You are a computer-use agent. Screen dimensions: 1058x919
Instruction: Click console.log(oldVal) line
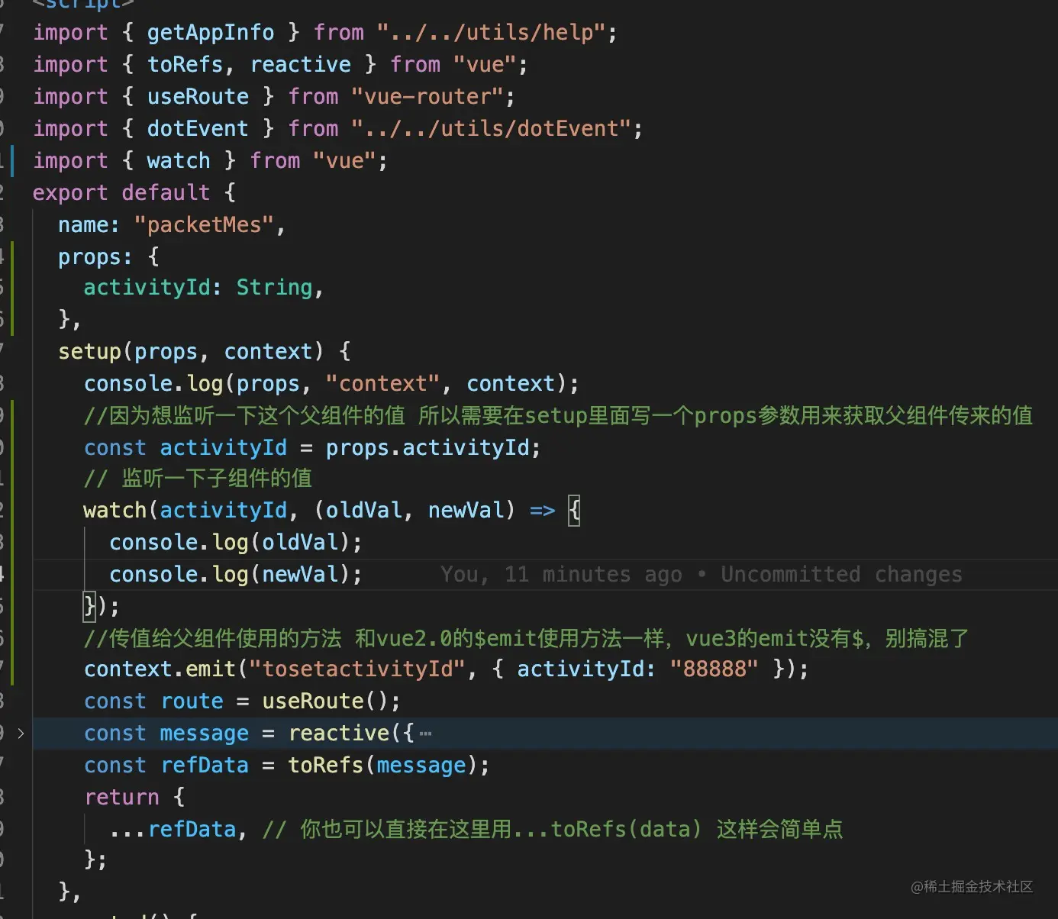236,542
